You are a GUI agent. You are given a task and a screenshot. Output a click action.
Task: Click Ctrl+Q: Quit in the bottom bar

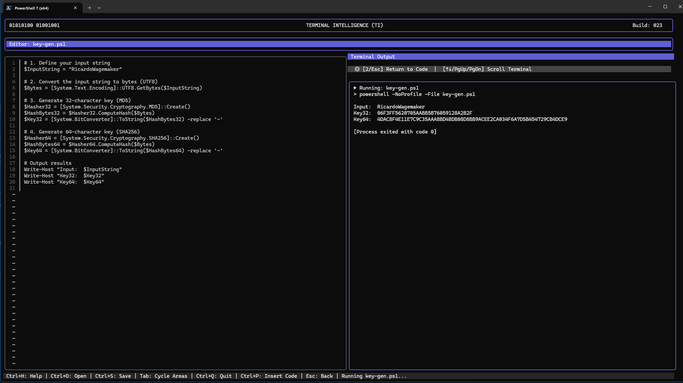(x=214, y=376)
